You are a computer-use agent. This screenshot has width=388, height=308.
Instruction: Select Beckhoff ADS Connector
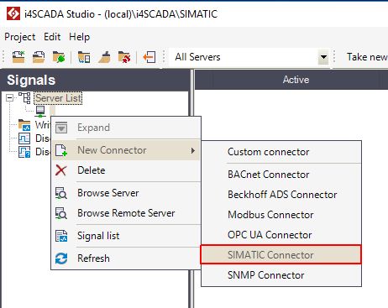(281, 195)
